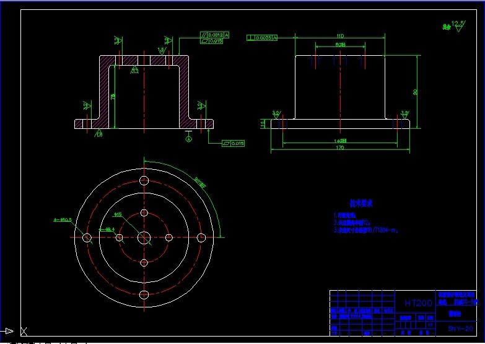This screenshot has width=485, height=344.
Task: Click the center Φ15 hole circle
Action: [144, 238]
